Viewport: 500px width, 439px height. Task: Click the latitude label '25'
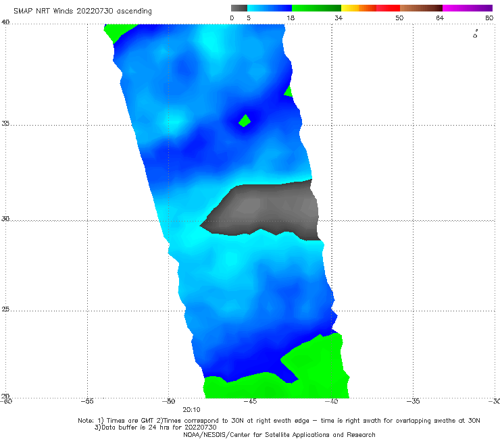[x=5, y=309]
